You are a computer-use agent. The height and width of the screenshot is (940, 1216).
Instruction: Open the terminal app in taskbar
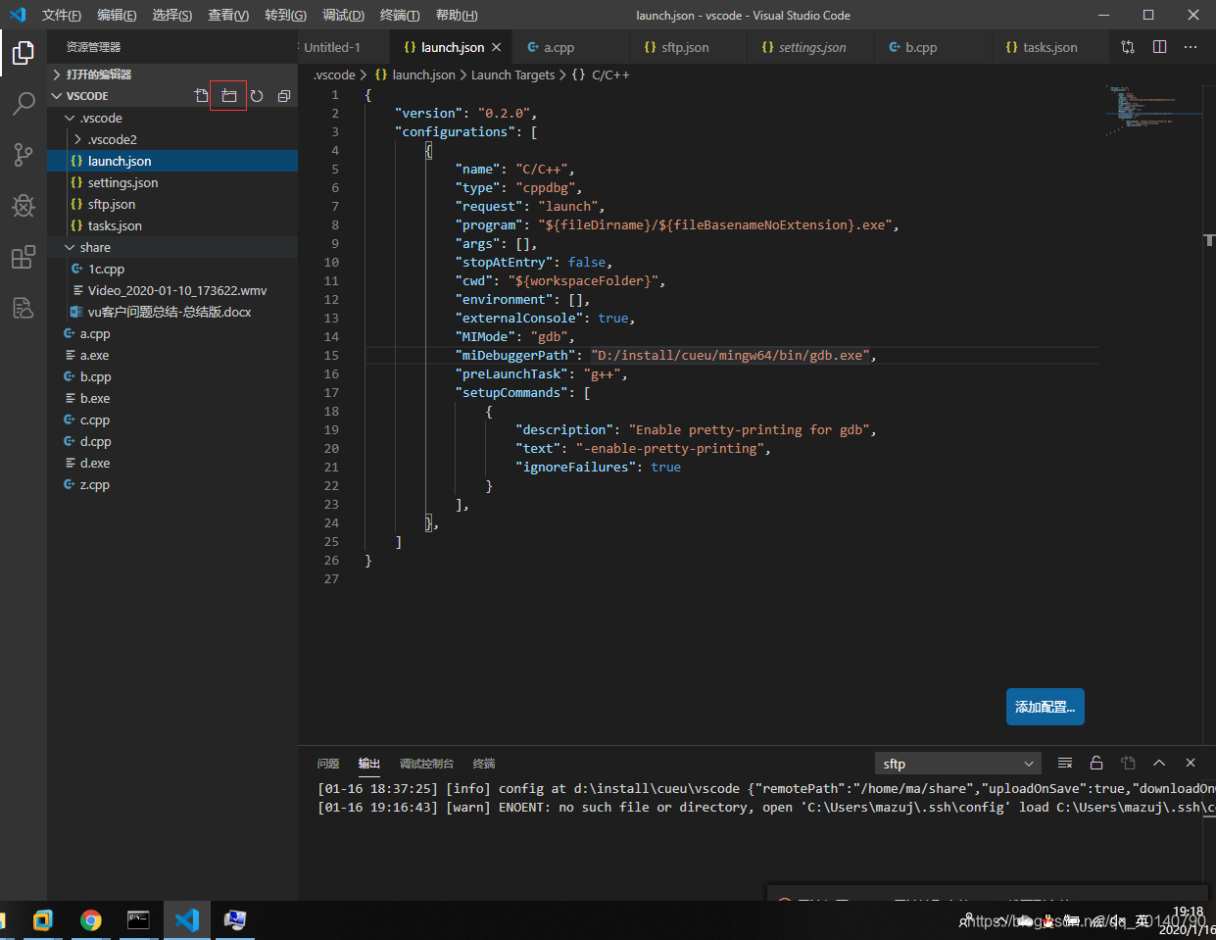[x=138, y=920]
